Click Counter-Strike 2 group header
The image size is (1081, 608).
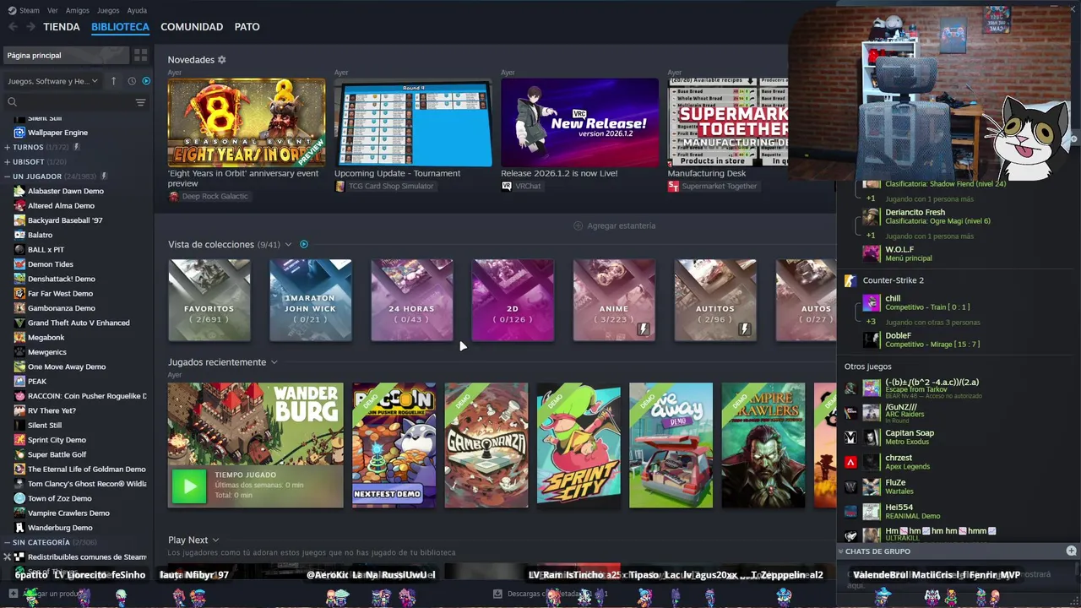[x=893, y=280]
